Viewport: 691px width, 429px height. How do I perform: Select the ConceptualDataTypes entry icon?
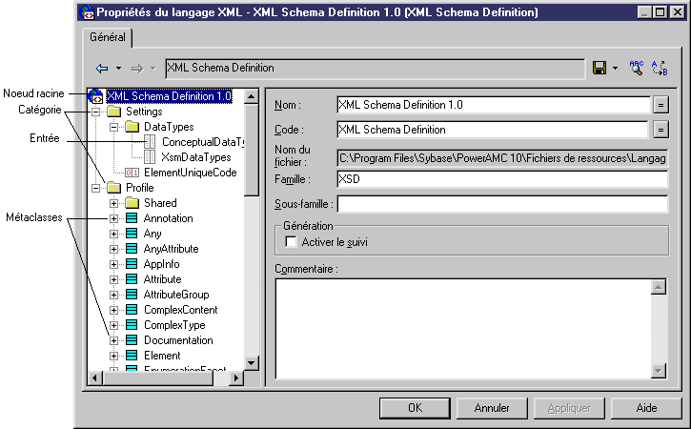click(150, 141)
